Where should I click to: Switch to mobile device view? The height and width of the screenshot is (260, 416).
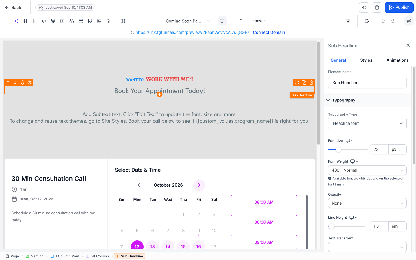tap(241, 21)
